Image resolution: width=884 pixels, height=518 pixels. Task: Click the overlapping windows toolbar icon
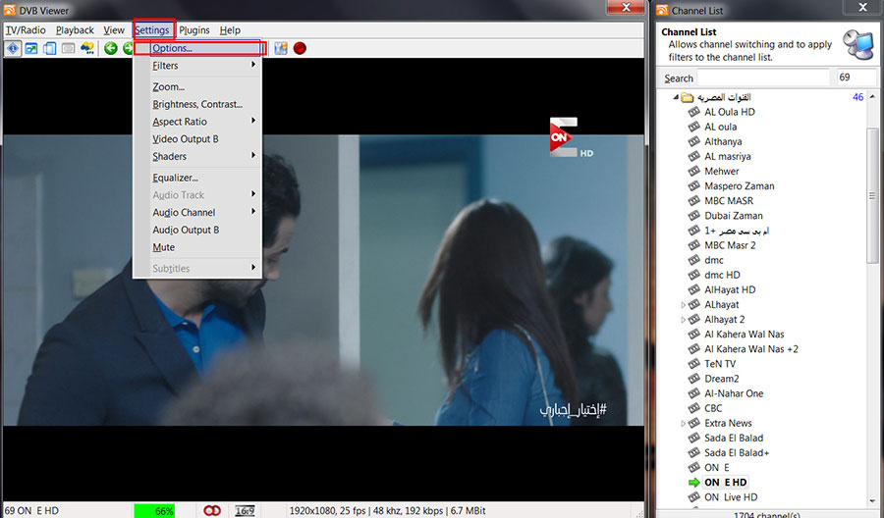click(50, 48)
